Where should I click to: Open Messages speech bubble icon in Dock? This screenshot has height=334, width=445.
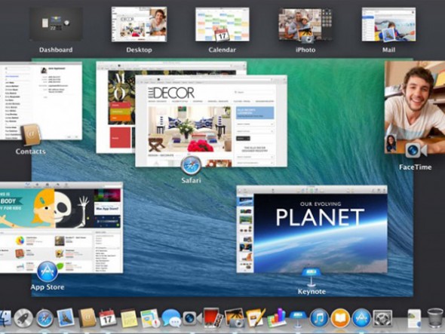(171, 318)
